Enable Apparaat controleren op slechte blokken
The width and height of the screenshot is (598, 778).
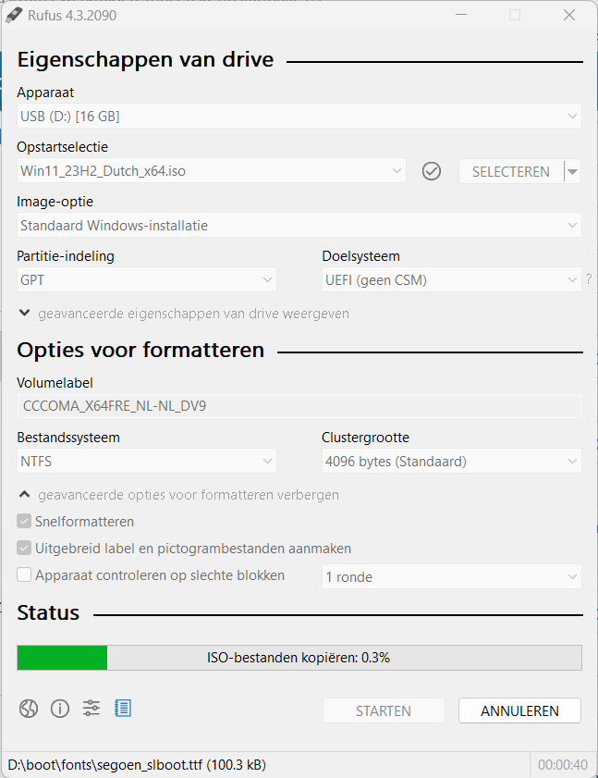[x=25, y=575]
